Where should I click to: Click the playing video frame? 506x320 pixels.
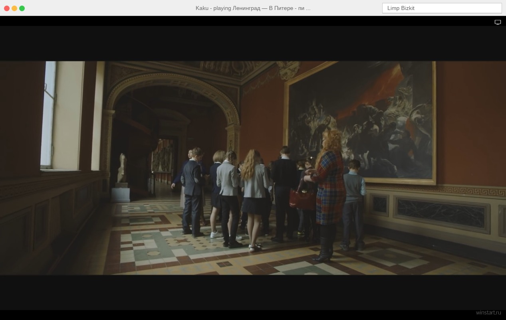pyautogui.click(x=253, y=168)
